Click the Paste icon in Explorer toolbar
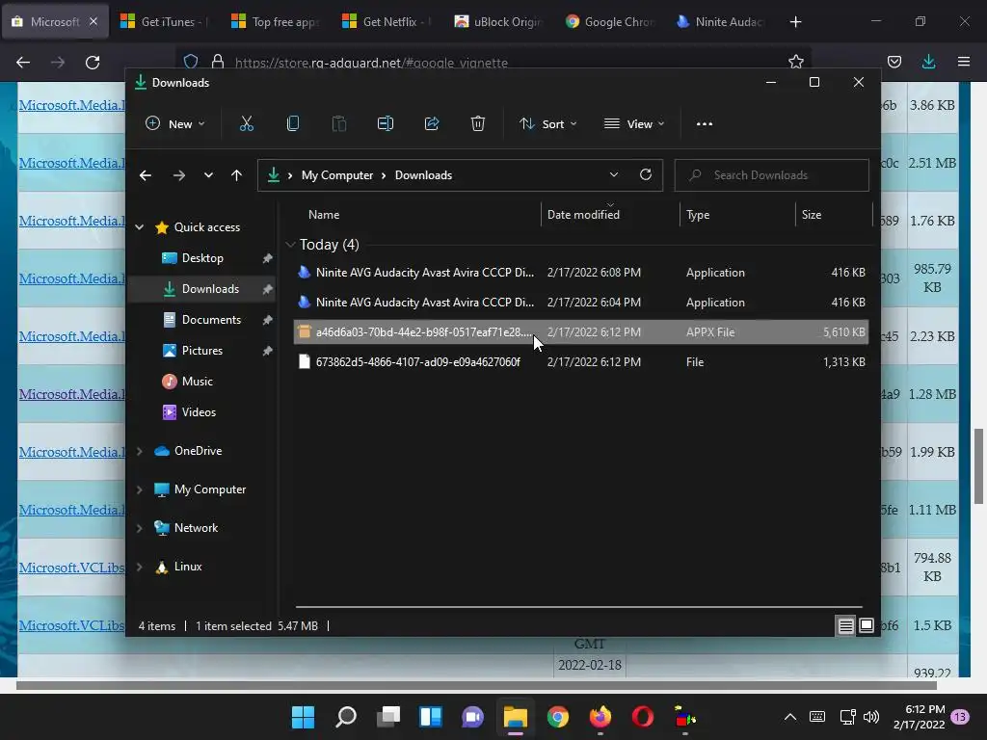The image size is (987, 740). tap(338, 124)
